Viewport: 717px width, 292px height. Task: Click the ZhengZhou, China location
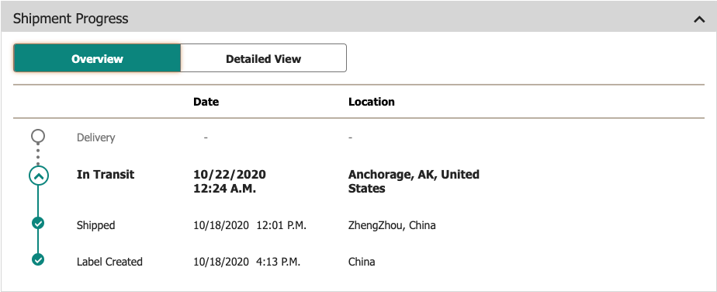tap(392, 225)
